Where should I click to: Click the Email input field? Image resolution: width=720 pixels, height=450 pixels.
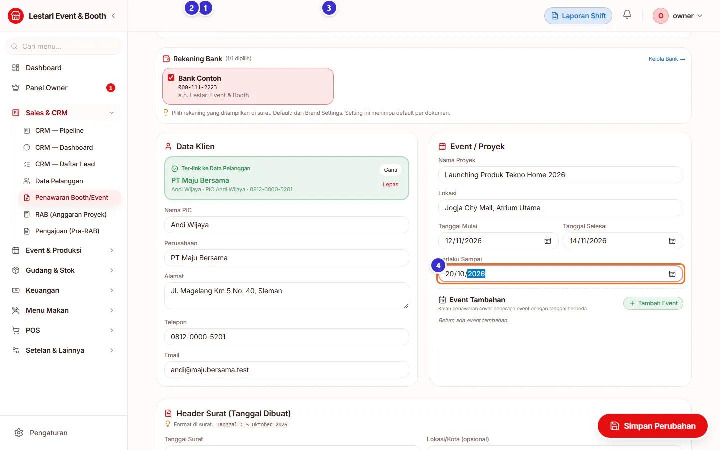287,370
